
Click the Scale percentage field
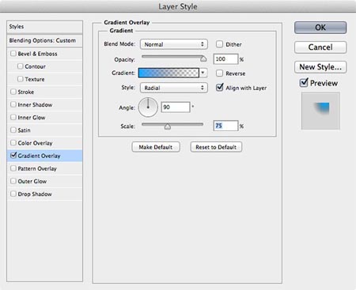[225, 126]
